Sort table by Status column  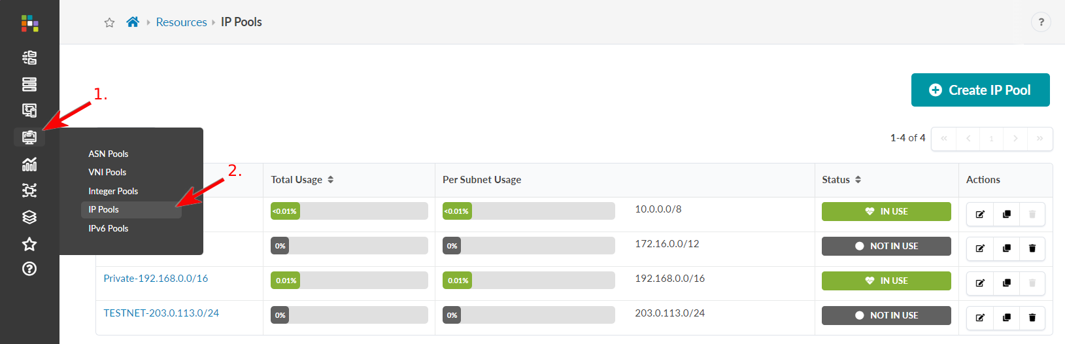858,180
